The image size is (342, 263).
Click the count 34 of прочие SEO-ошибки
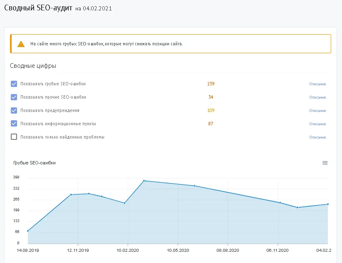coord(211,97)
